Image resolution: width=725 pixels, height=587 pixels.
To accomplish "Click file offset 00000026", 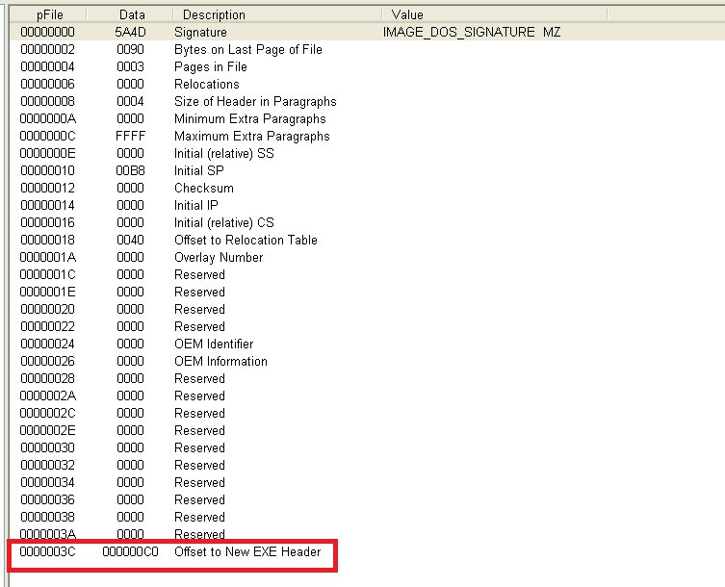I will (47, 362).
